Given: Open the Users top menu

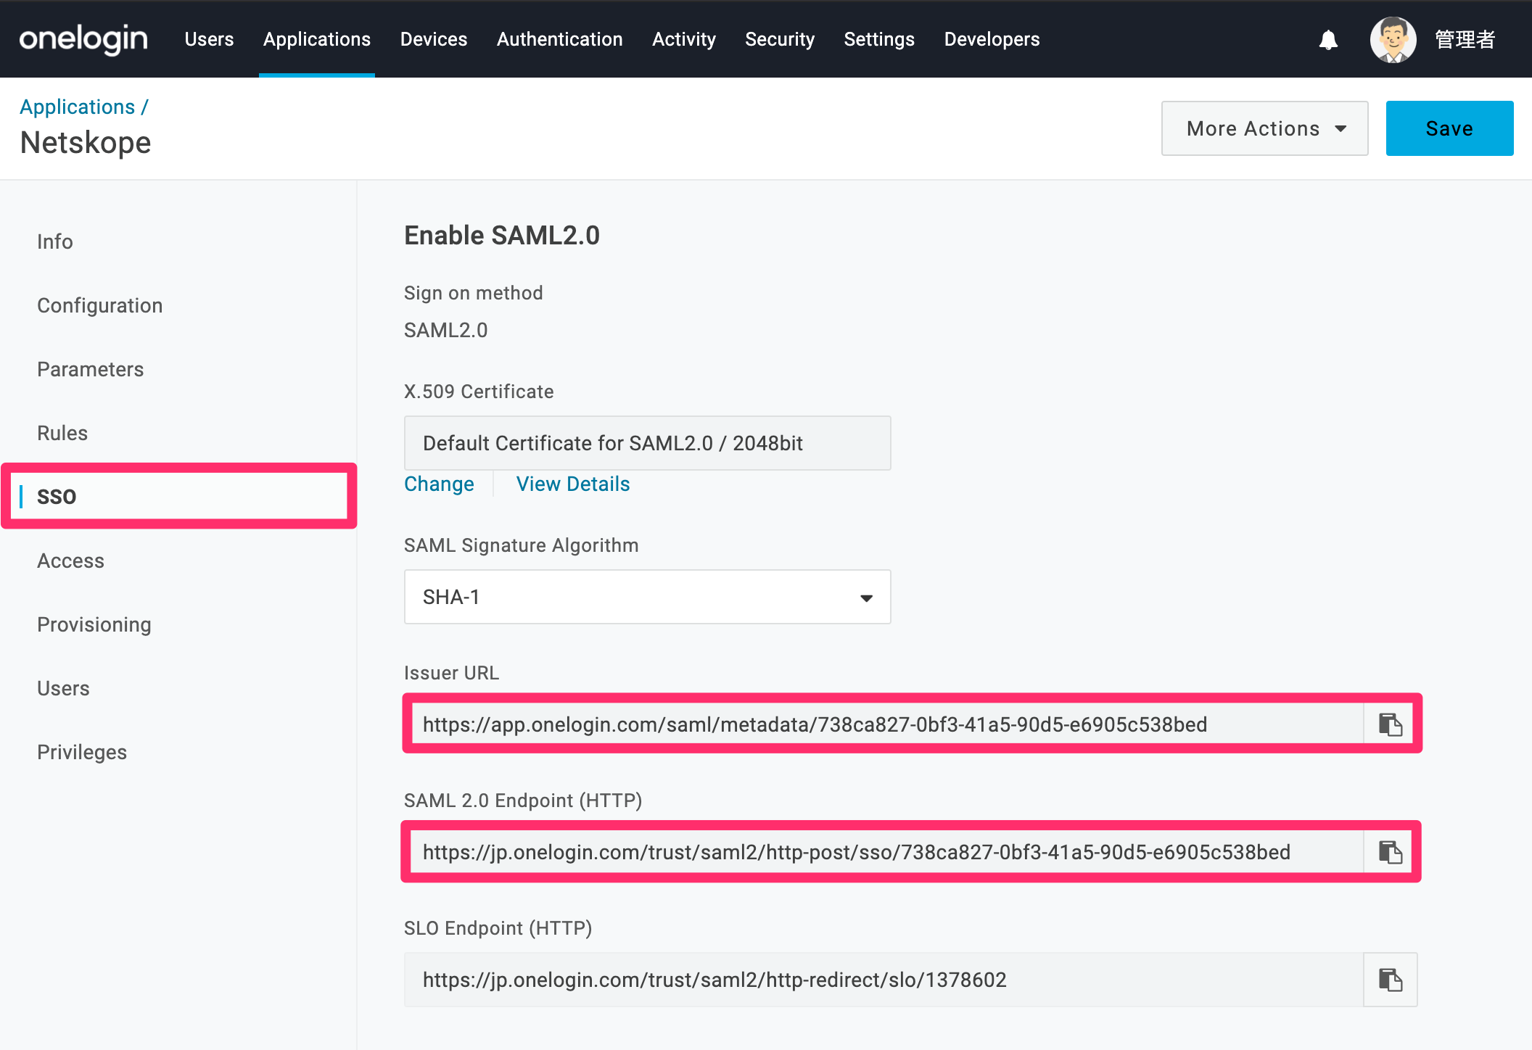Looking at the screenshot, I should [x=209, y=39].
